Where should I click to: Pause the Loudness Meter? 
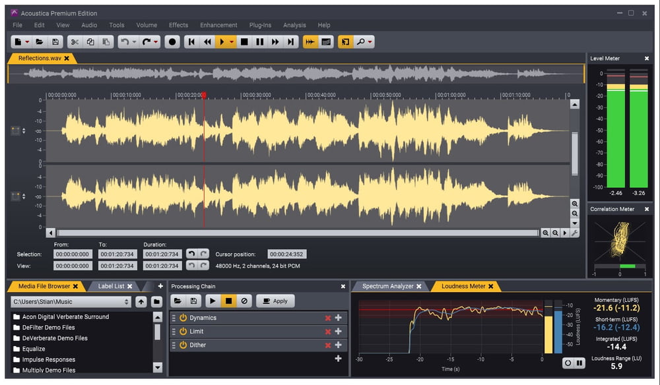pos(579,363)
